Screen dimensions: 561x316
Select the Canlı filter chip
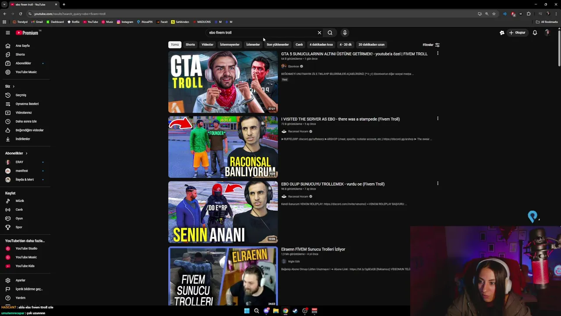(x=299, y=44)
